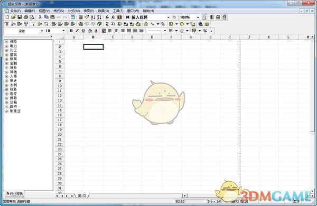The height and width of the screenshot is (206, 317).
Task: Click the Save file icon
Action: click(x=20, y=17)
